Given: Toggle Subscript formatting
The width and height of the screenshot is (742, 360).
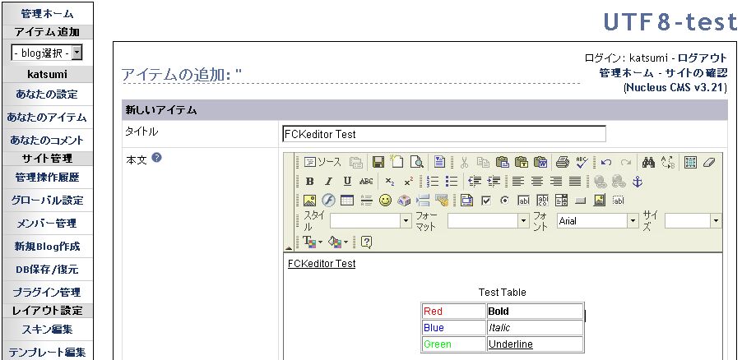Looking at the screenshot, I should click(389, 182).
